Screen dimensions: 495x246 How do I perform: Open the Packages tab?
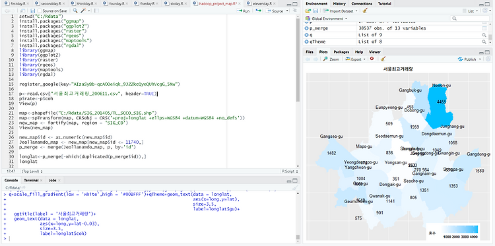341,51
